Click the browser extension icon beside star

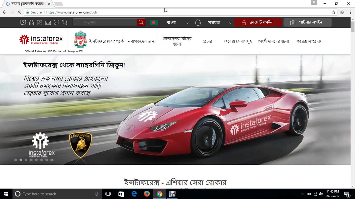click(x=342, y=12)
